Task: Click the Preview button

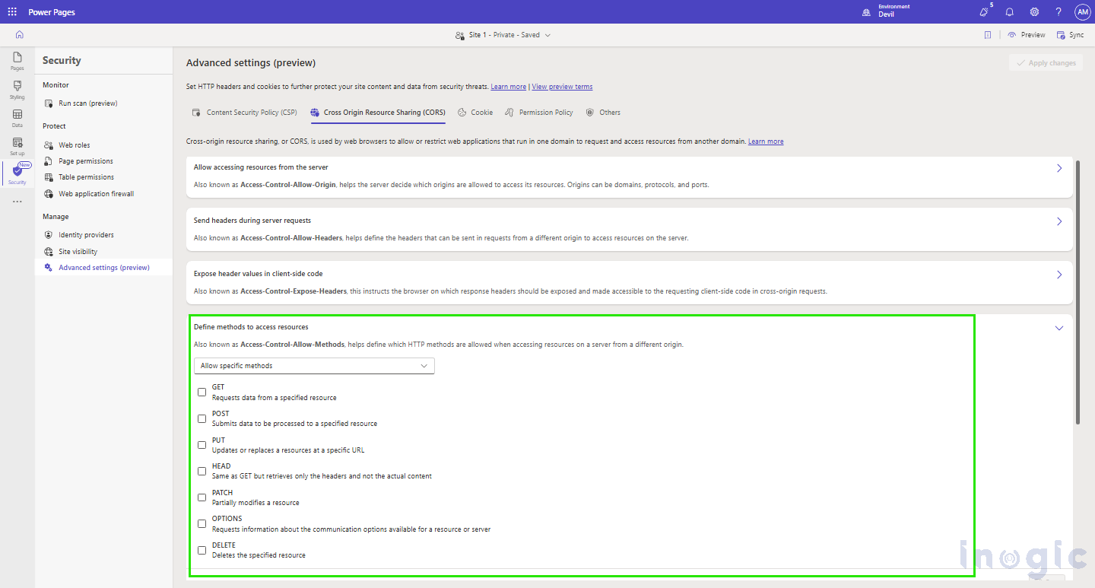Action: point(1027,35)
